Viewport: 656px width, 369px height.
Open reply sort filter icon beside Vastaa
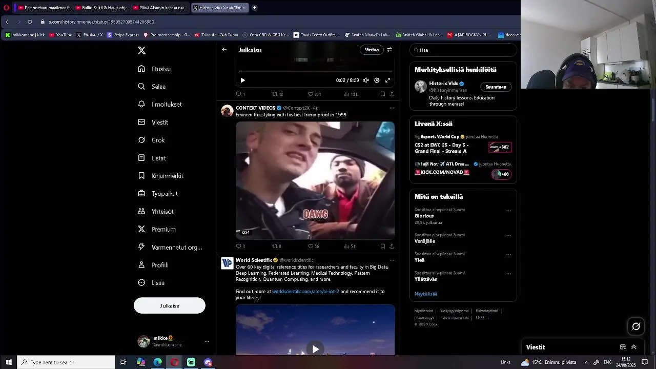coord(389,50)
